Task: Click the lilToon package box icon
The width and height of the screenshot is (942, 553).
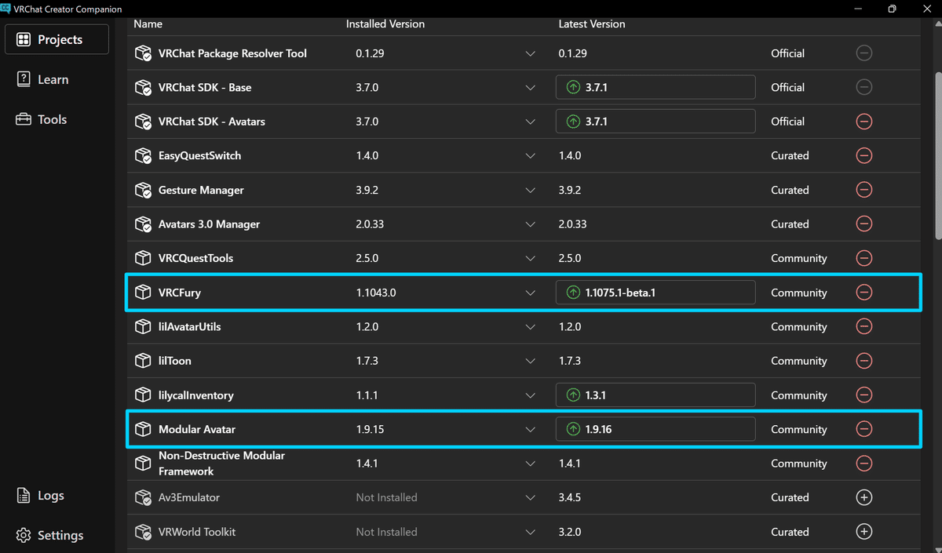Action: point(143,361)
